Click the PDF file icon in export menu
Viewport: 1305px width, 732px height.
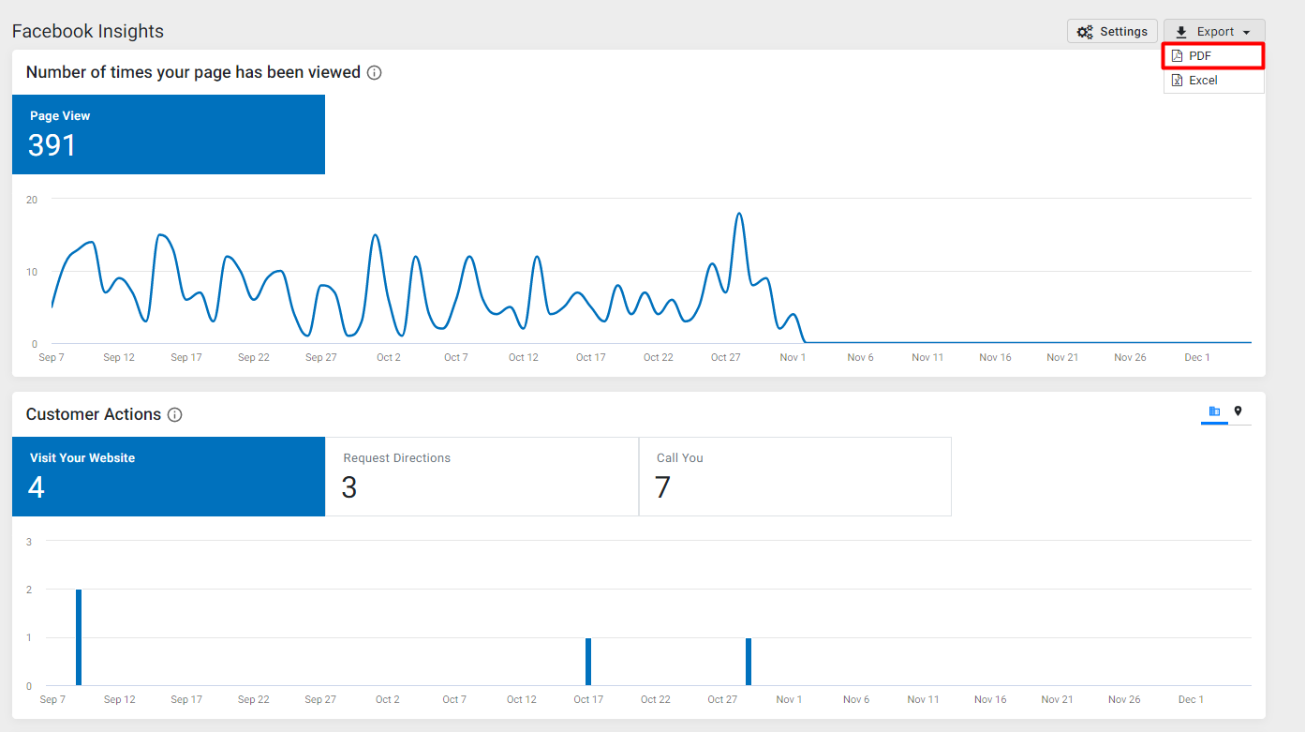tap(1178, 56)
